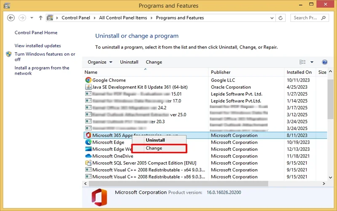Click the 8/11/2023 install date cell
Screen dimensions: 337x211
point(297,135)
